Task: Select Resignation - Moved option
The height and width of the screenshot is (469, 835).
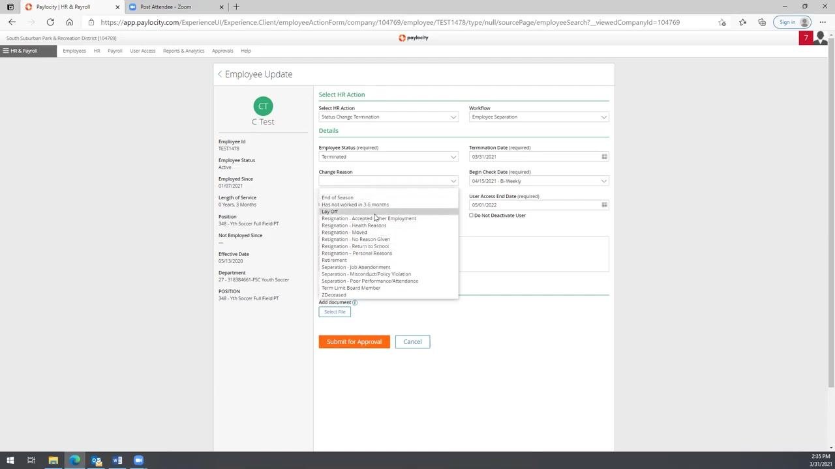Action: pyautogui.click(x=389, y=233)
